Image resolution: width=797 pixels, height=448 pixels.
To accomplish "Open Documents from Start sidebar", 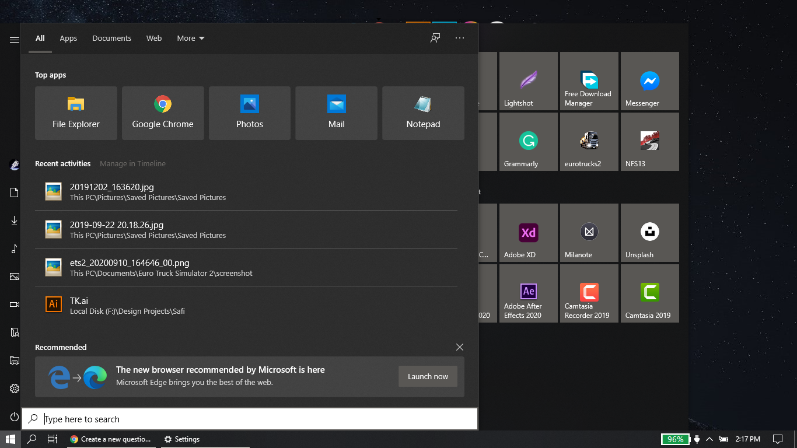I will pos(15,192).
